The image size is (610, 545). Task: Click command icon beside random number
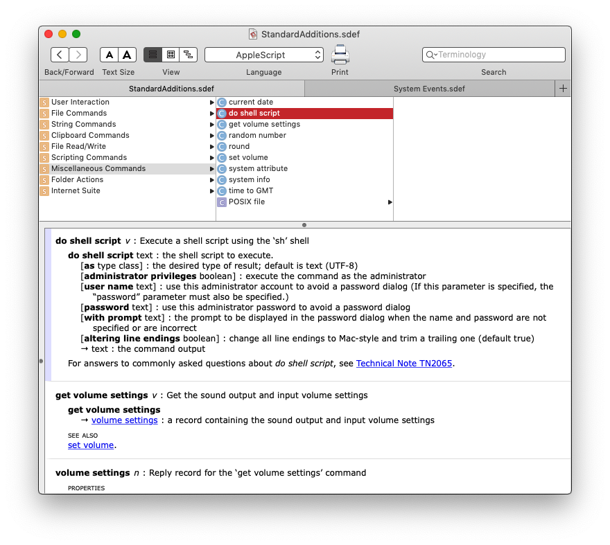click(x=222, y=136)
